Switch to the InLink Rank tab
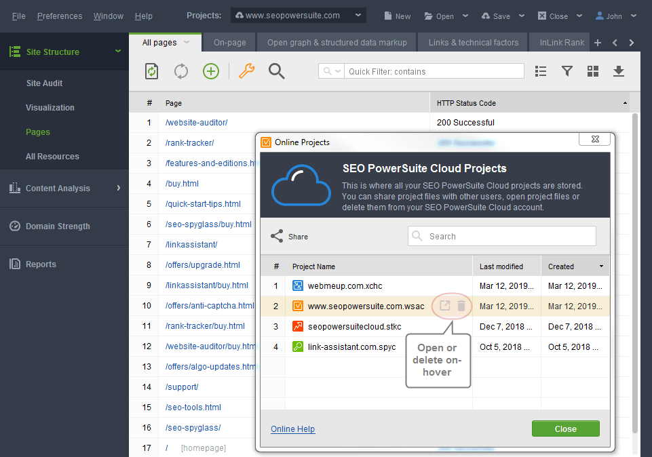 560,42
